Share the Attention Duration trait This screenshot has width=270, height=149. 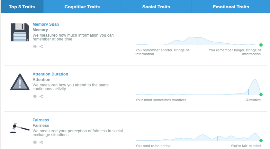(x=41, y=96)
